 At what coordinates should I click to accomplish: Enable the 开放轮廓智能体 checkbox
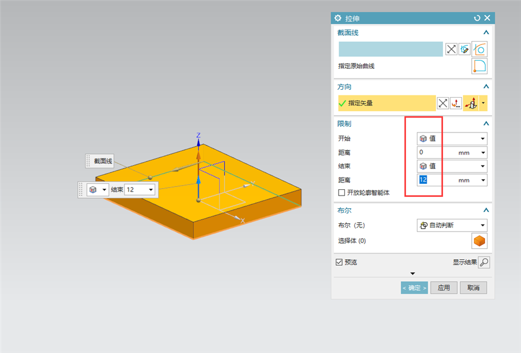click(x=341, y=193)
